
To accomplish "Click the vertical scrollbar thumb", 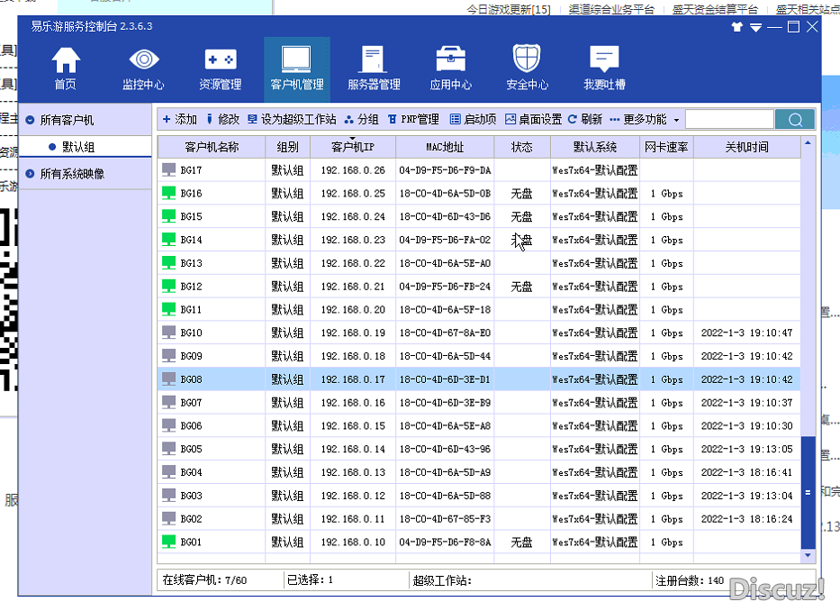I will [x=808, y=492].
